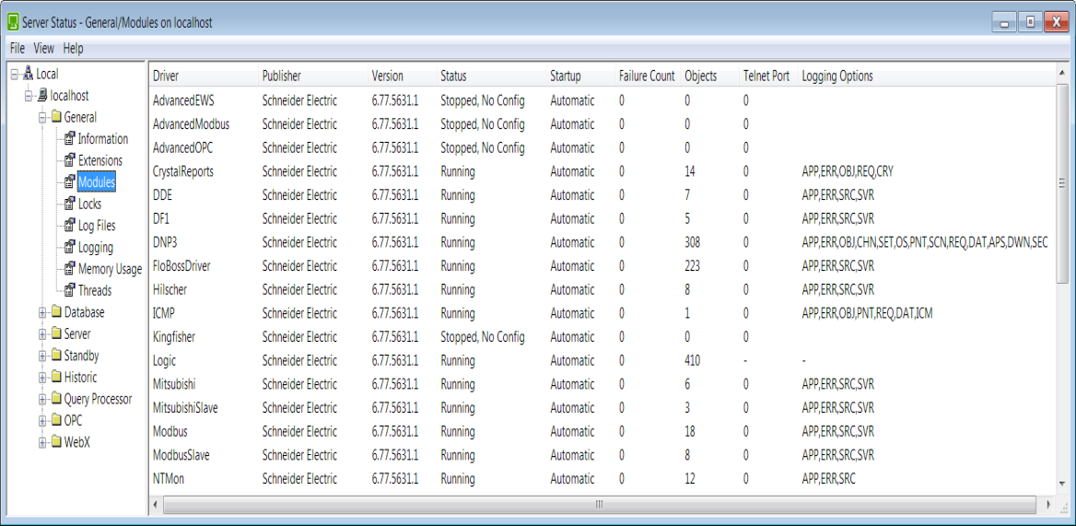
Task: Click the horizontal scrollbar thumb
Action: click(x=598, y=505)
